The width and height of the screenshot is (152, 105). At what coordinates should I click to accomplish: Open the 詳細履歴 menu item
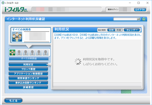[x=28, y=87]
